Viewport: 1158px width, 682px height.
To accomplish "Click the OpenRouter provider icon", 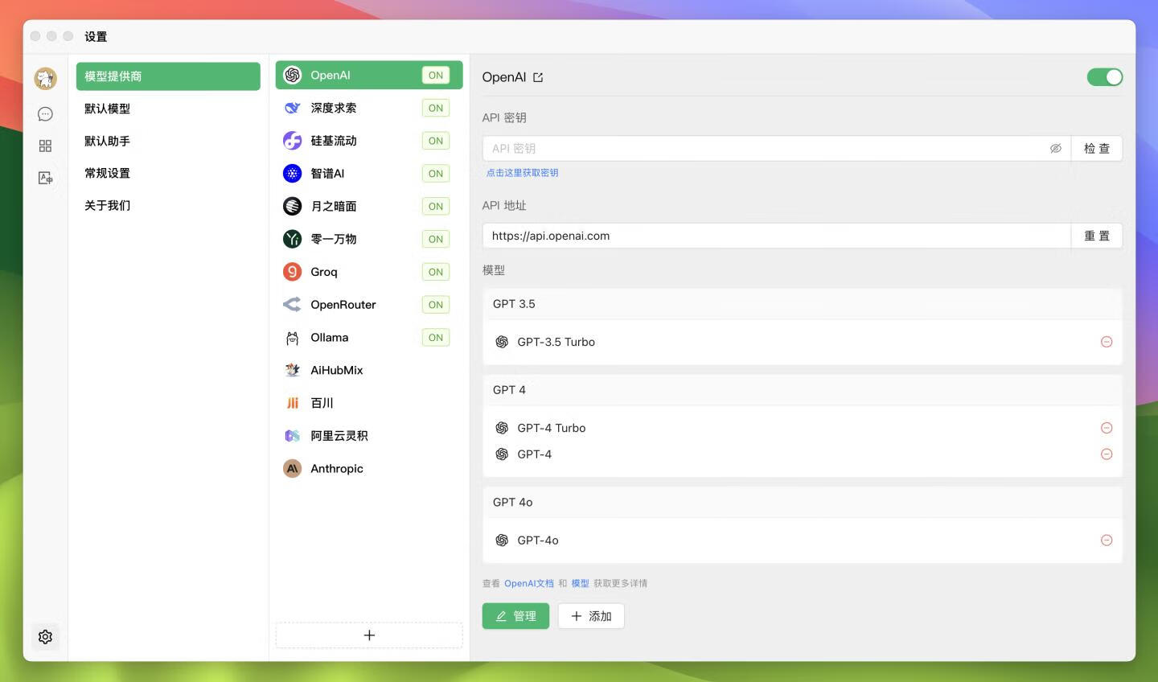I will pos(293,305).
